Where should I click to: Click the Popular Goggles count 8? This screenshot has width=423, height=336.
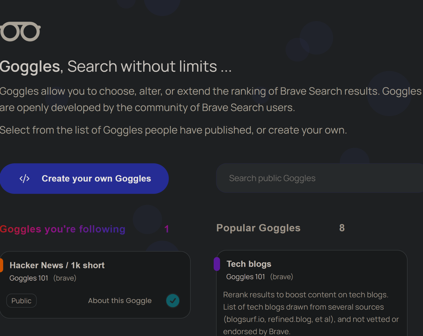342,228
